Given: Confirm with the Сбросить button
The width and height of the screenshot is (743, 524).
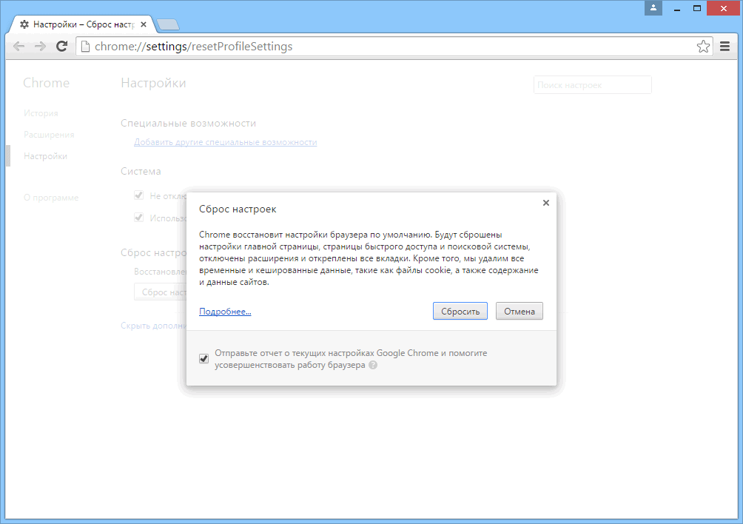Looking at the screenshot, I should (460, 312).
